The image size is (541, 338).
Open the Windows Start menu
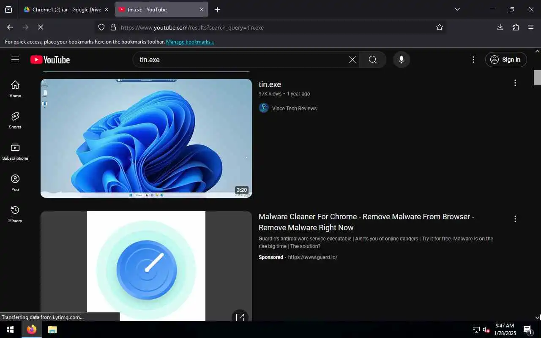click(10, 330)
